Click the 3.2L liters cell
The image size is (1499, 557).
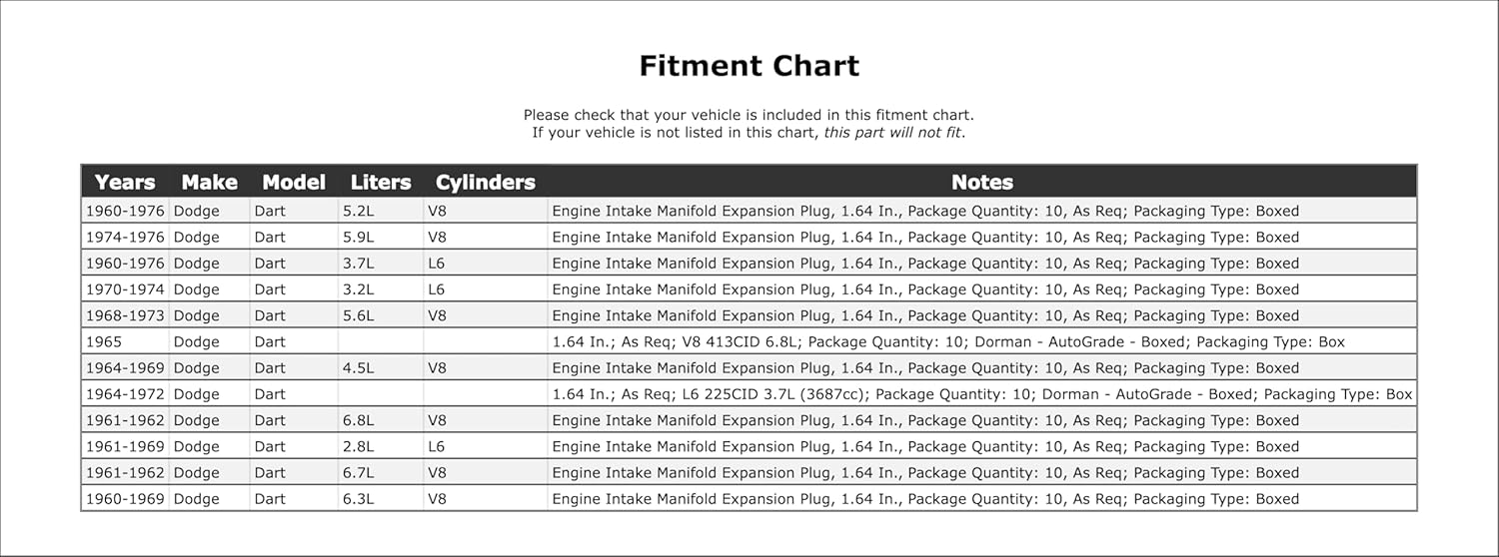click(x=358, y=289)
